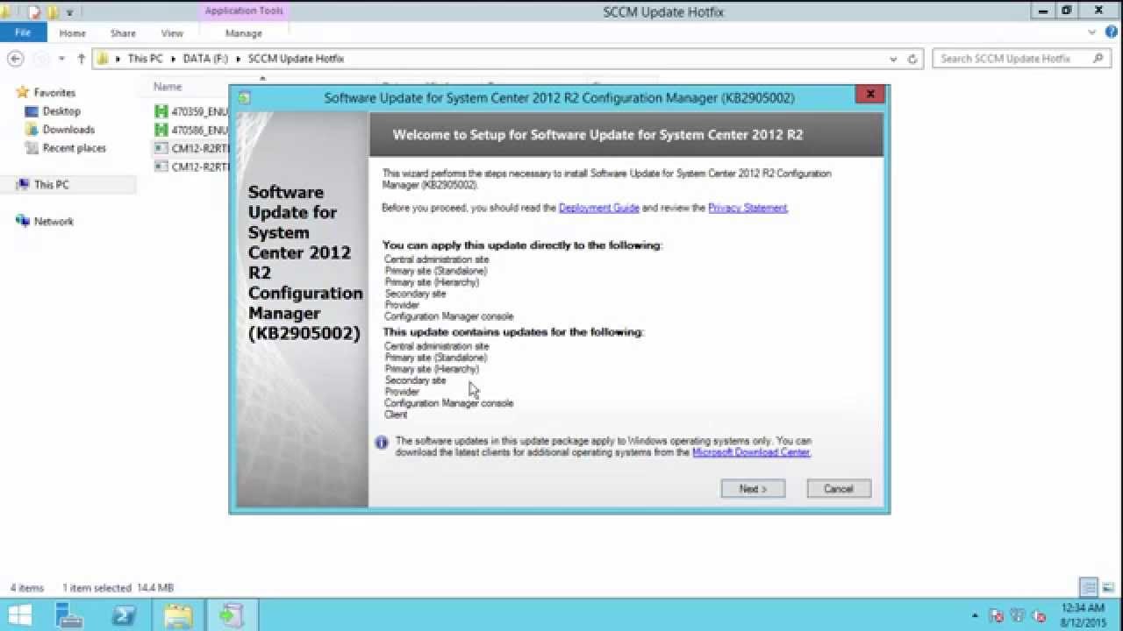Click New Folder icon in quick access toolbar
This screenshot has width=1123, height=631.
click(x=53, y=11)
